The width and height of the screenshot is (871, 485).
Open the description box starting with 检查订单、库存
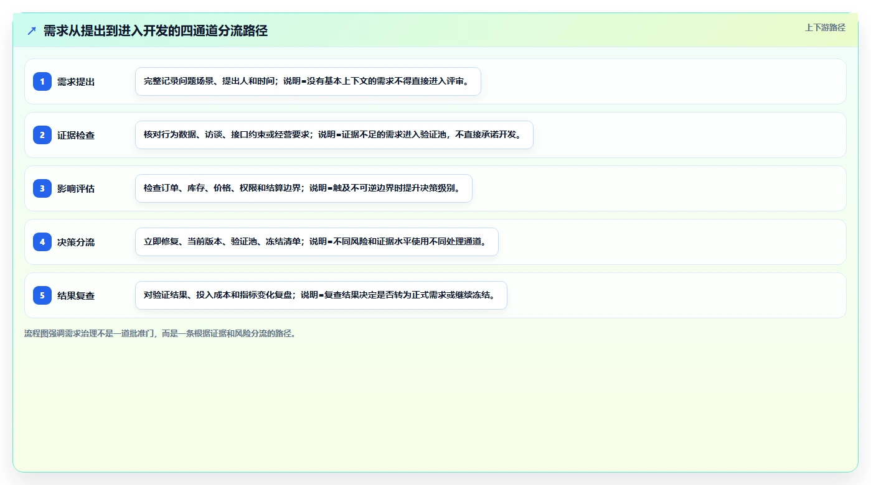304,188
